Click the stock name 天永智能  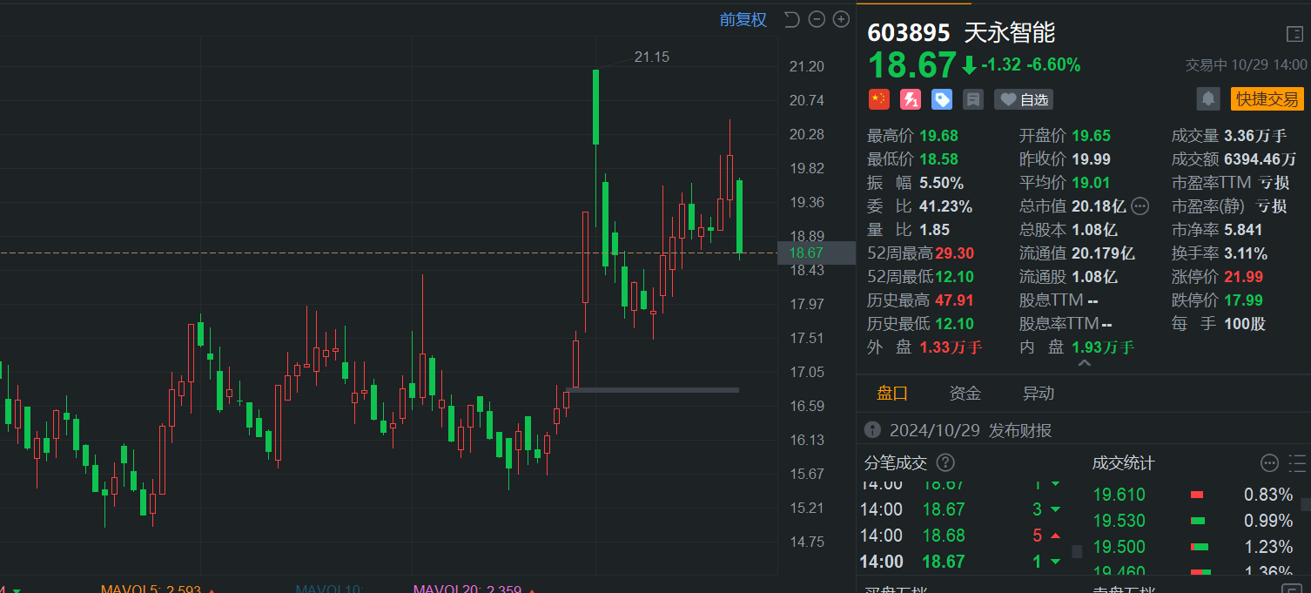(1010, 33)
